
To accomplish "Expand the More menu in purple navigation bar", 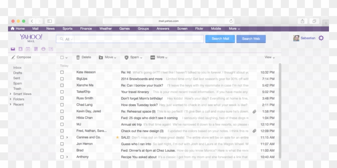I will (234, 28).
